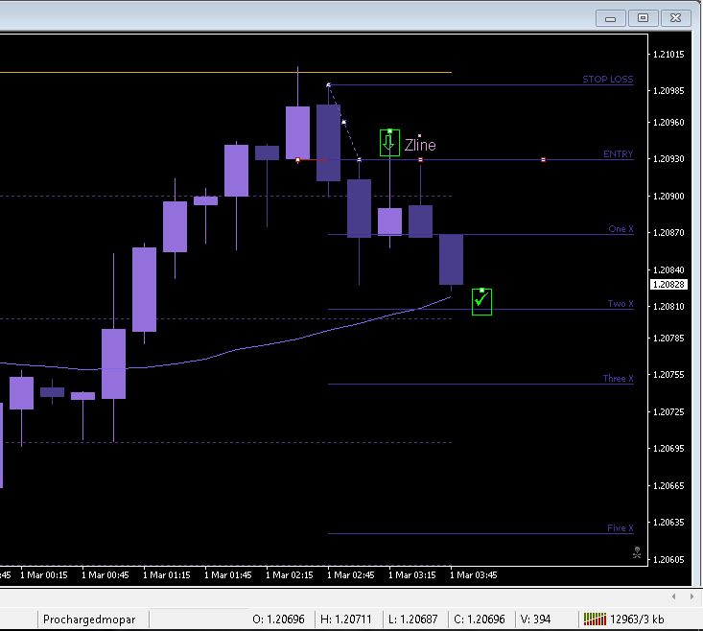Click the 1.20605 price scale value
Image resolution: width=703 pixels, height=631 pixels.
click(x=668, y=560)
